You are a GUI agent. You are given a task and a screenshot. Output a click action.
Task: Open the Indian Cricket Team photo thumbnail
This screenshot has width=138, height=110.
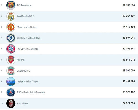click(11, 82)
